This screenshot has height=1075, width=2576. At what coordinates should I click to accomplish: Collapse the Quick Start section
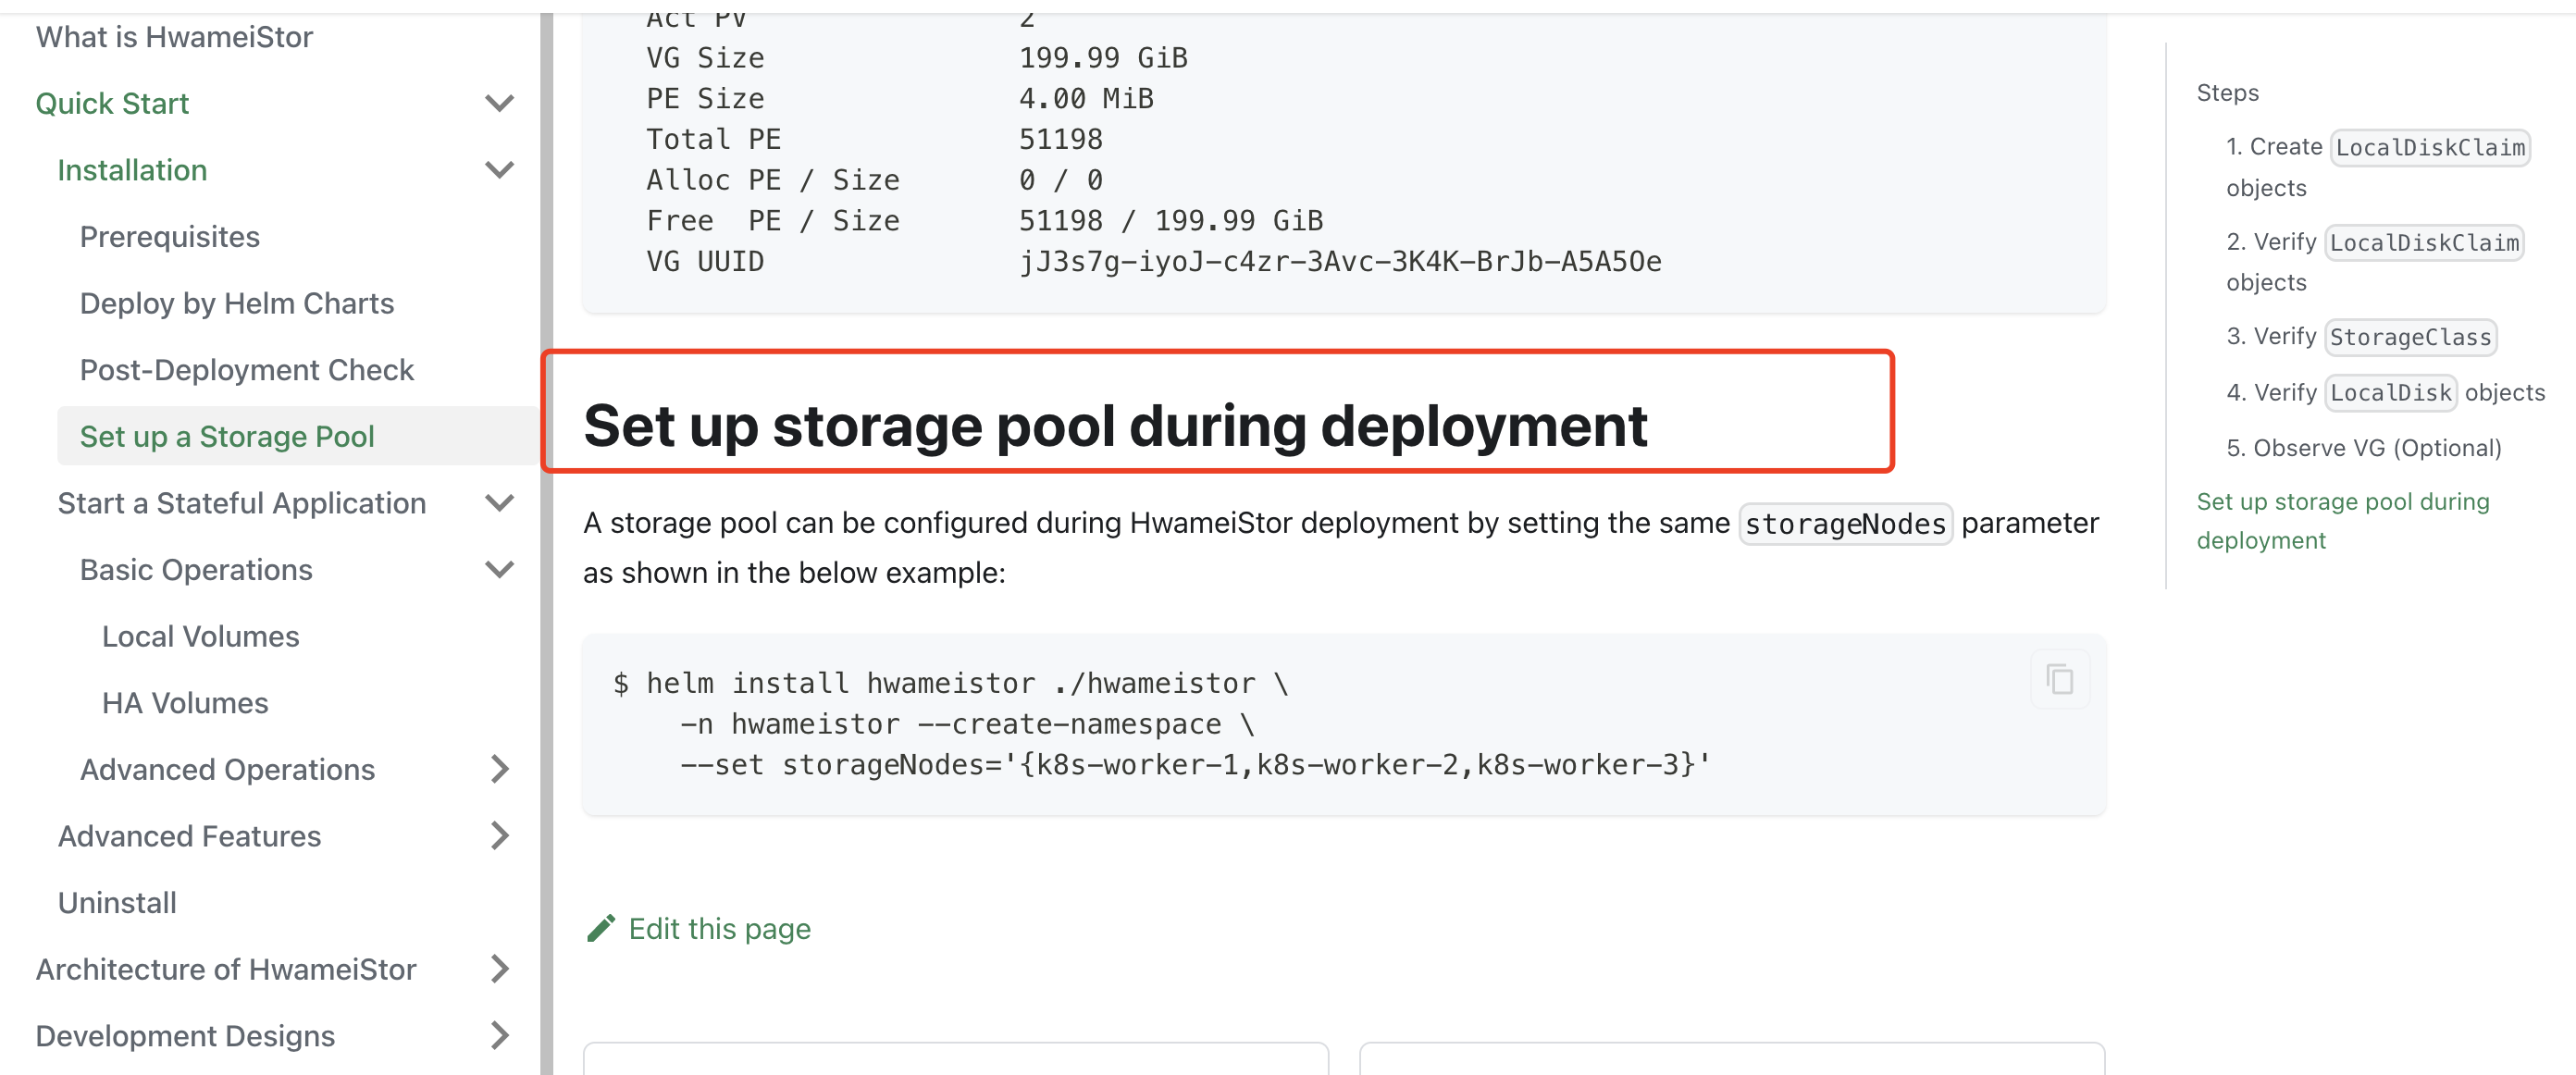point(500,102)
